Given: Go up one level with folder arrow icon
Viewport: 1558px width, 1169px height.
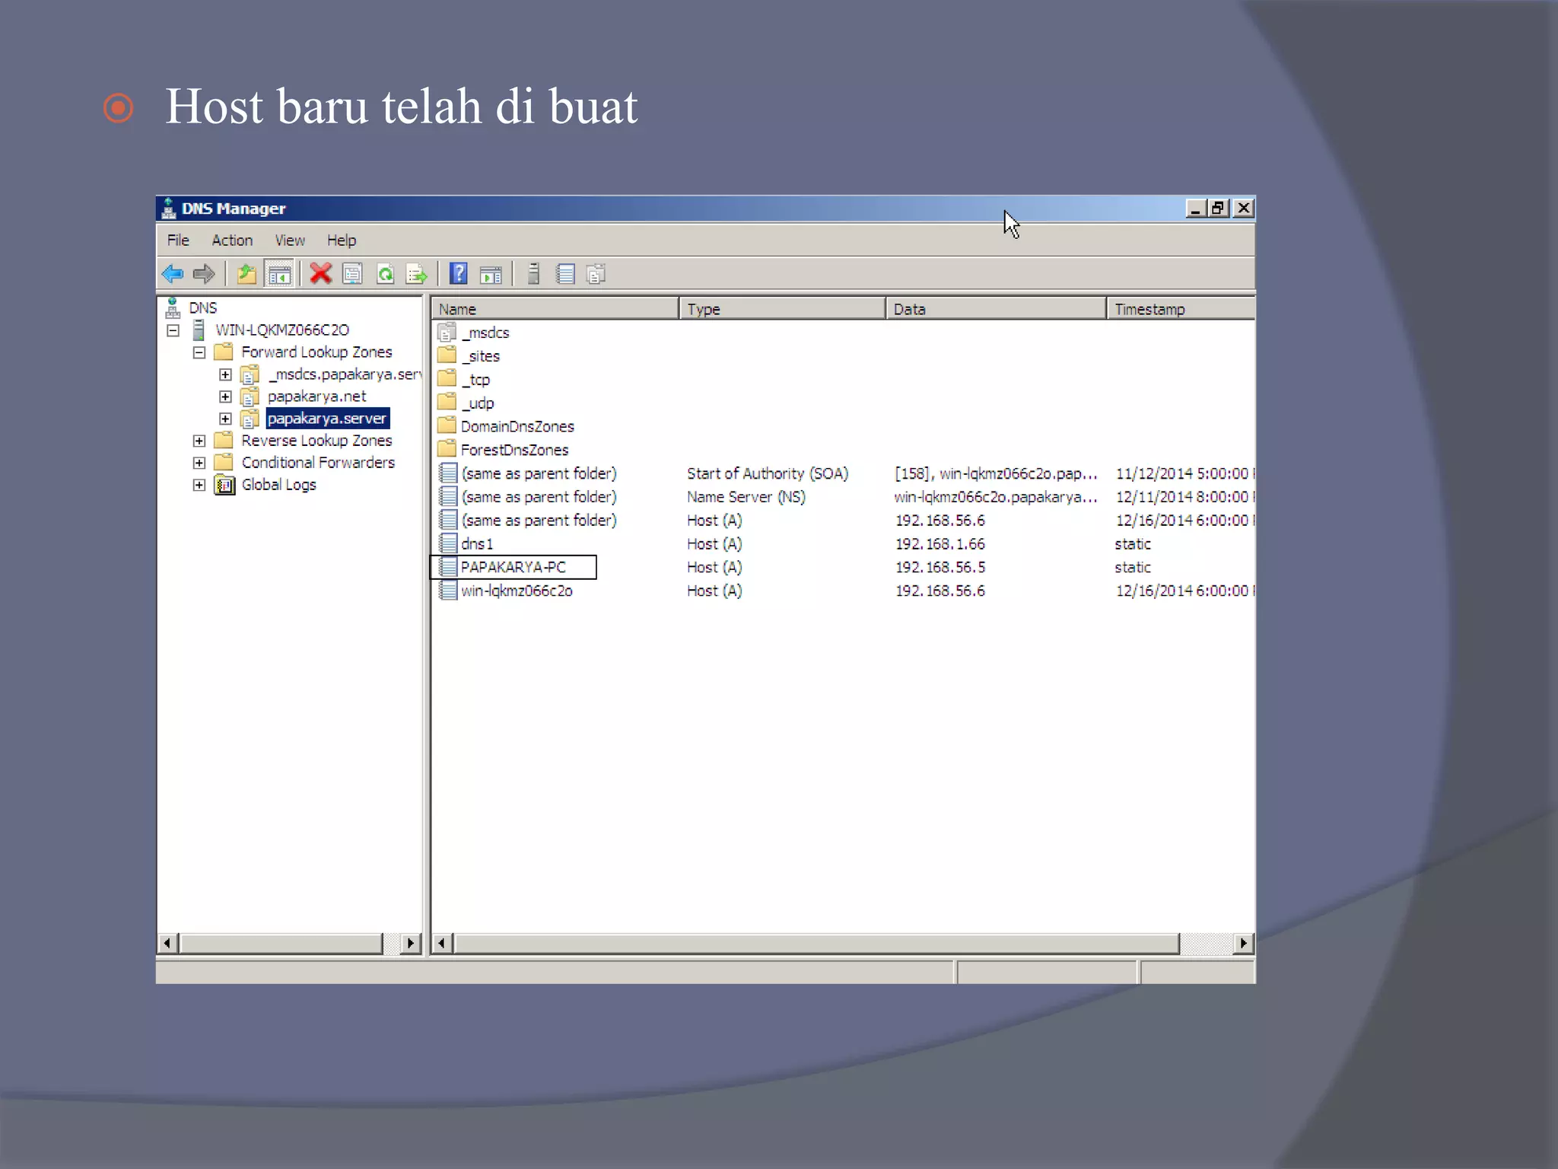Looking at the screenshot, I should [246, 274].
